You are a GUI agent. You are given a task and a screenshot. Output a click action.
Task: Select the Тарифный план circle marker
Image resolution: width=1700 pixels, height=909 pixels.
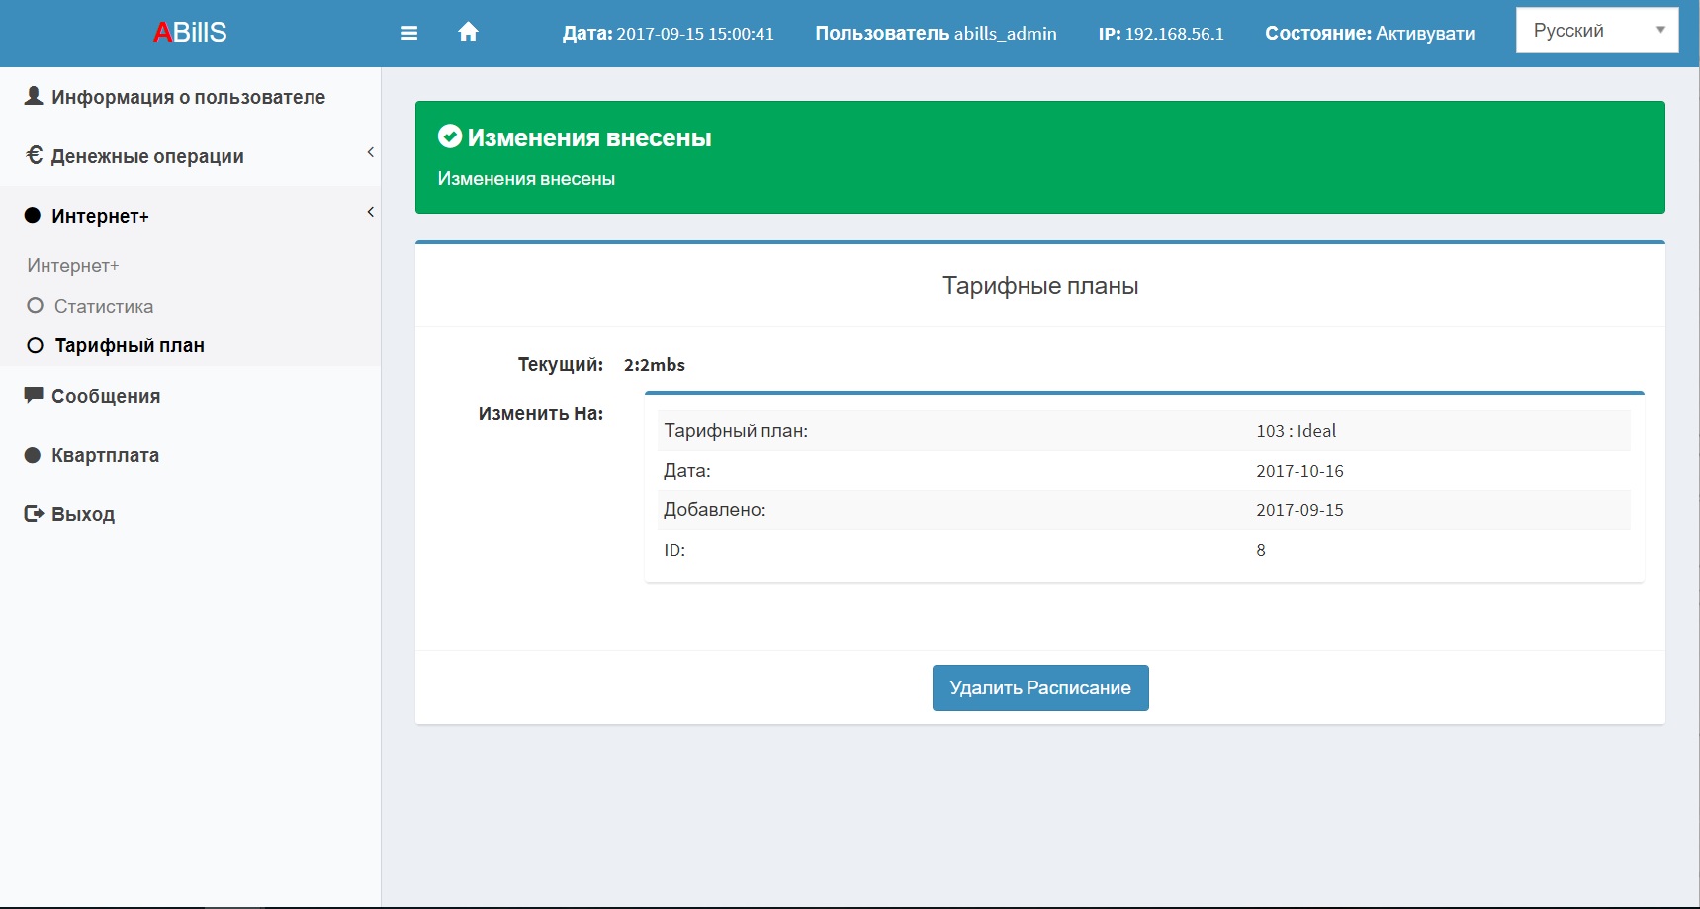[x=36, y=345]
